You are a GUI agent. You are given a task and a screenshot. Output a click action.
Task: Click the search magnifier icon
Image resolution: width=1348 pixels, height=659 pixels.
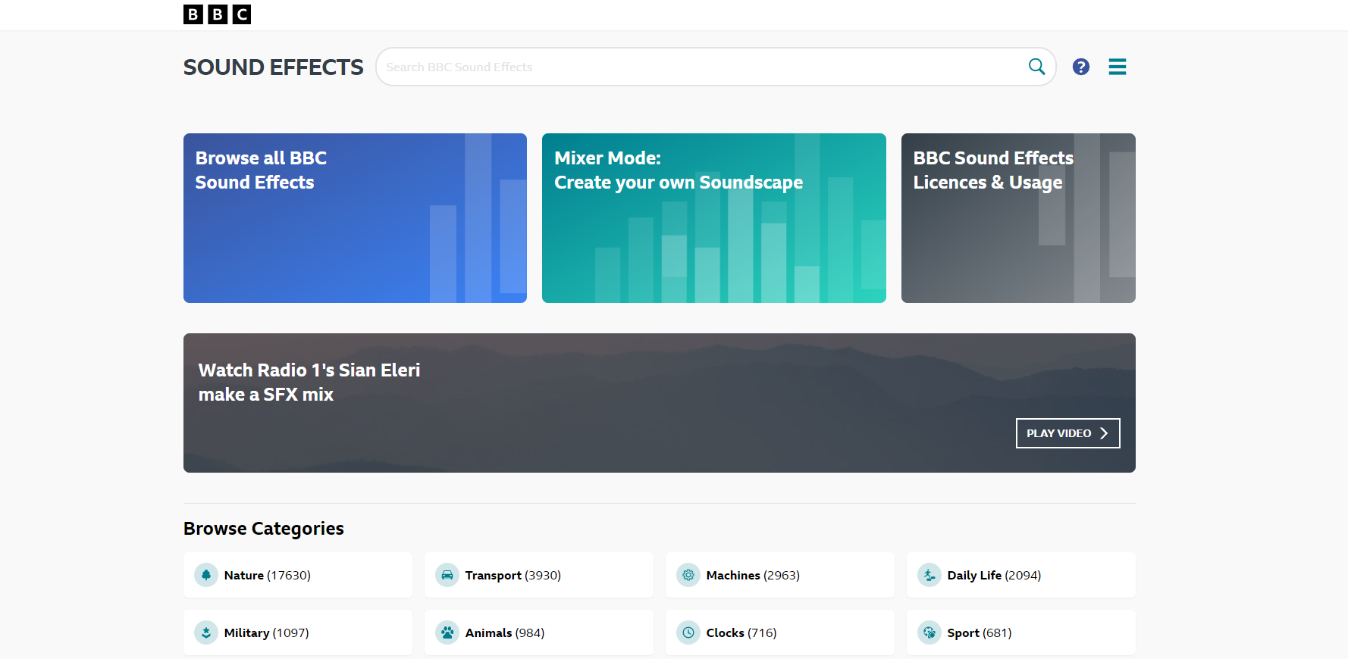(1036, 67)
